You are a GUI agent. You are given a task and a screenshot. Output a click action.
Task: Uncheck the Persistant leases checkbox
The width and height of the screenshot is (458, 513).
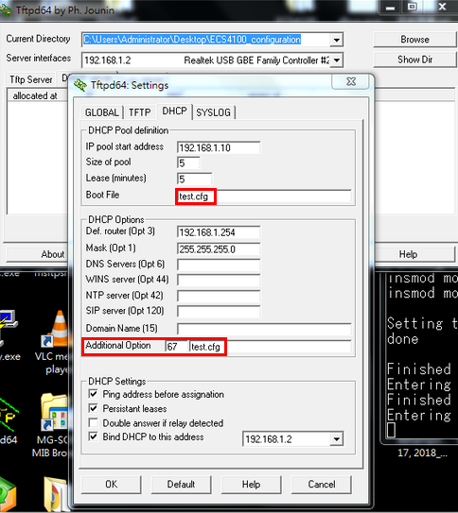[94, 408]
